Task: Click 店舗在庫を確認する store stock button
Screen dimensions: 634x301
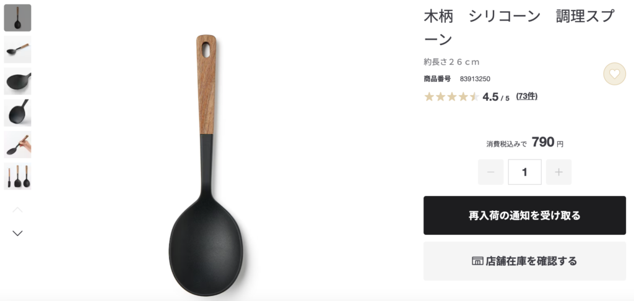Action: pos(524,261)
